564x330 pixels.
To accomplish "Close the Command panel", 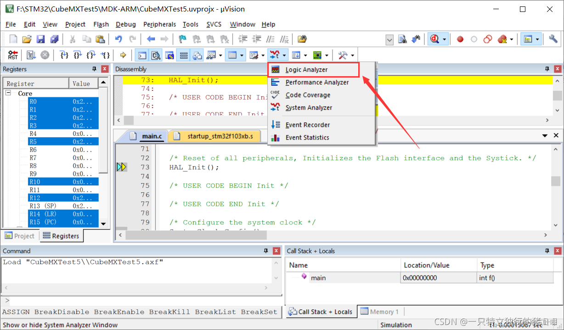I will click(x=276, y=251).
